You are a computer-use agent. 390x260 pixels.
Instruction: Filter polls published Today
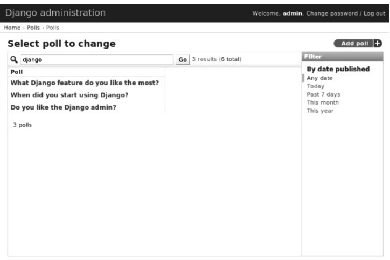tap(315, 86)
